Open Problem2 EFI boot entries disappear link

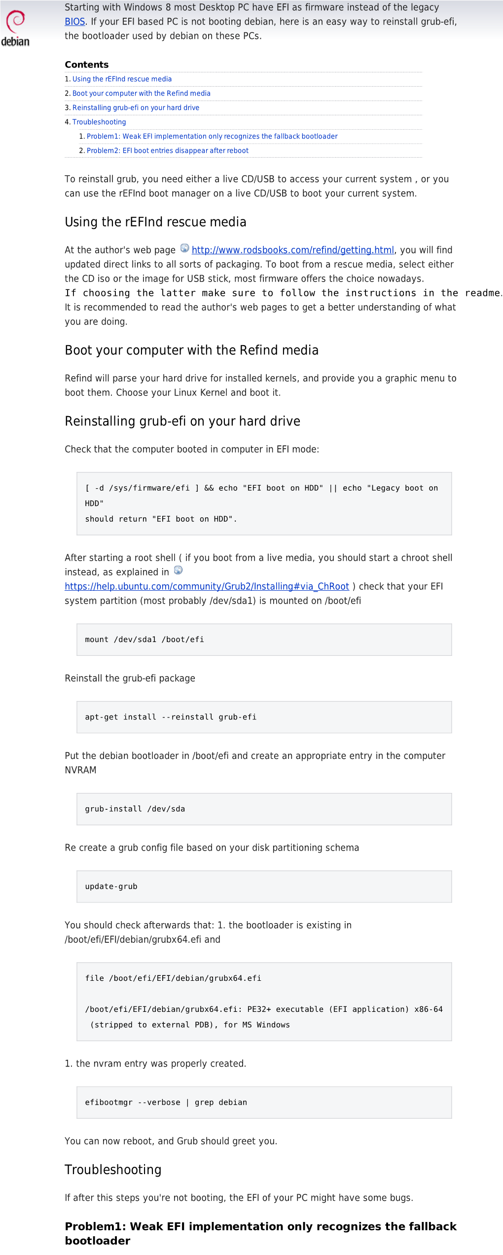pyautogui.click(x=167, y=150)
